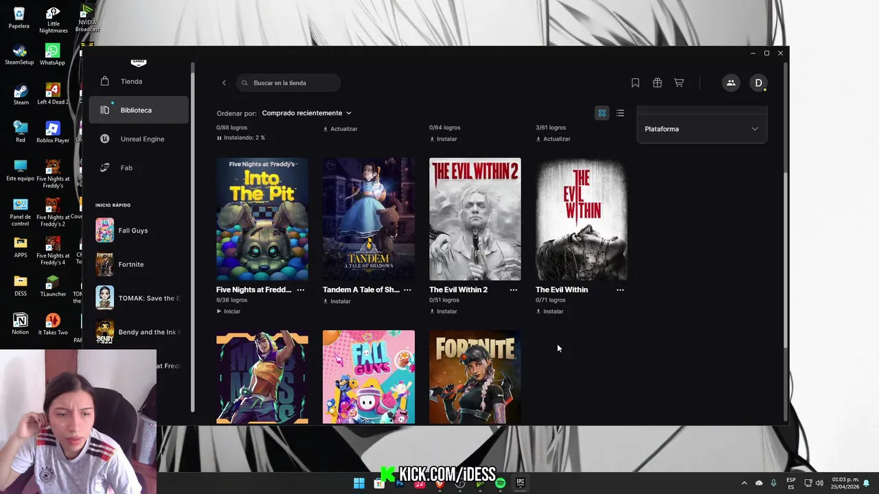
Task: Open the taskbar clock showing 01:03 p. m.
Action: click(845, 483)
